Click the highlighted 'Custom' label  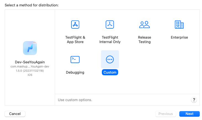110,72
